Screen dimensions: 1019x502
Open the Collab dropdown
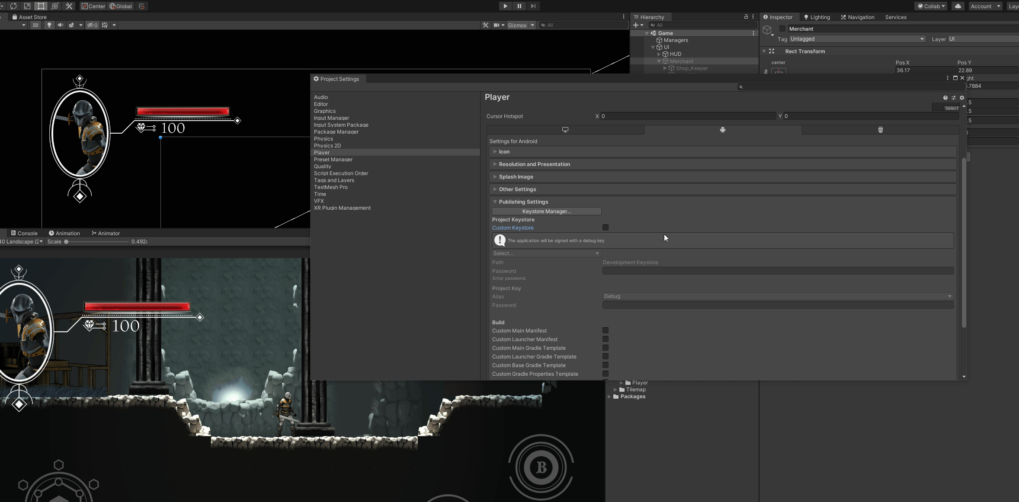931,6
